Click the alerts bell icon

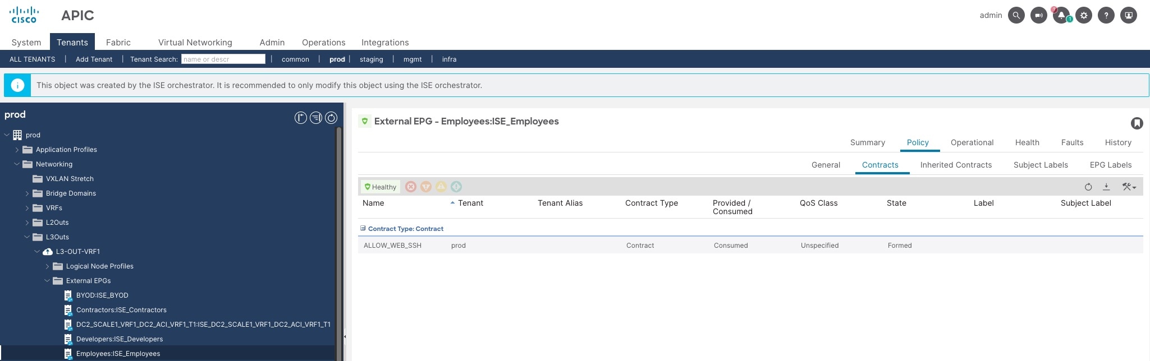tap(1061, 15)
